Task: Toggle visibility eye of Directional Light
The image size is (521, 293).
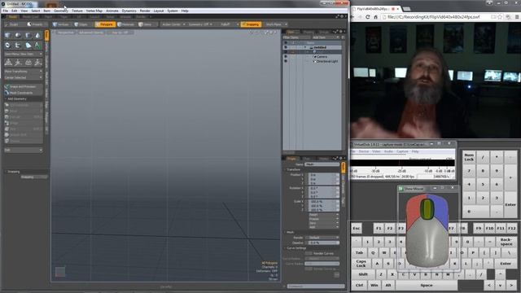Action: 286,62
